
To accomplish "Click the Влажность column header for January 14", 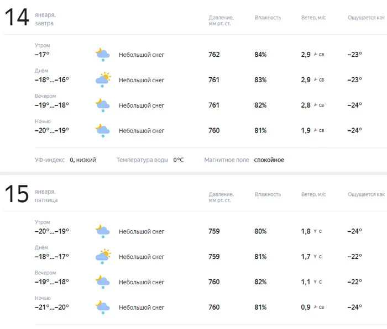I will tap(268, 18).
